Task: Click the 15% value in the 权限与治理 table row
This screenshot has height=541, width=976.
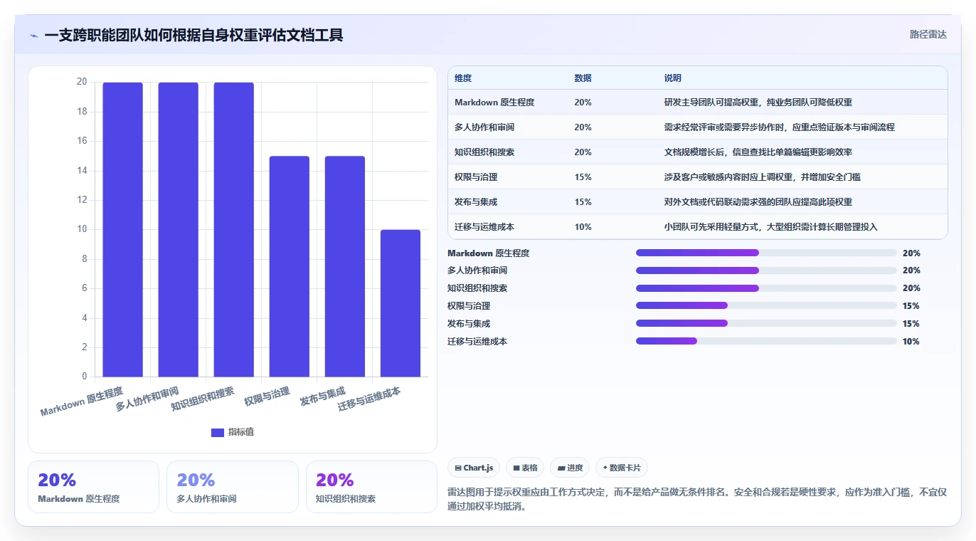Action: (x=583, y=177)
